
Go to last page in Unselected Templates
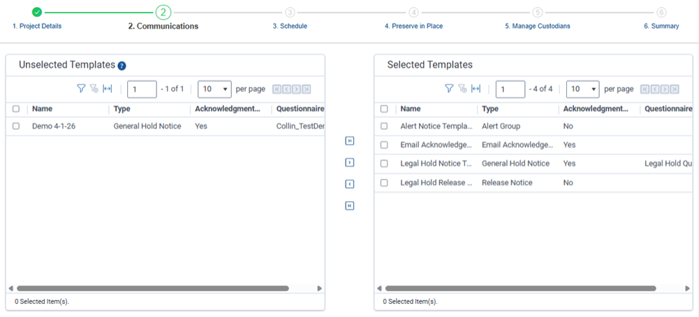coord(307,89)
